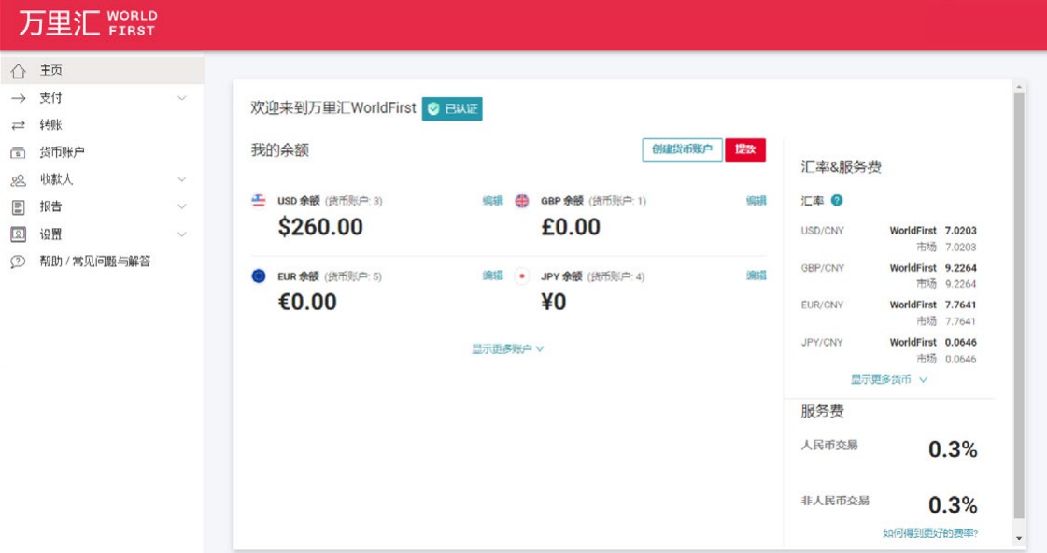Click the home icon beside 主页

pos(19,70)
